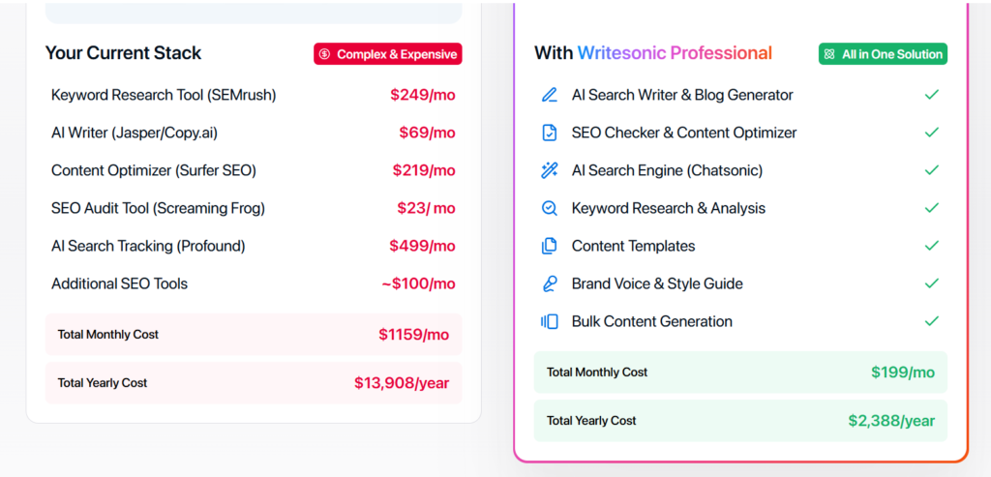Click the grid icon in All in One Solution badge
The width and height of the screenshot is (991, 477).
point(829,54)
